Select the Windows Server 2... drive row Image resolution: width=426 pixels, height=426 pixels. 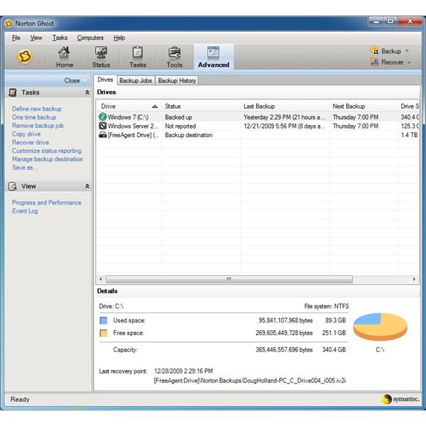258,126
